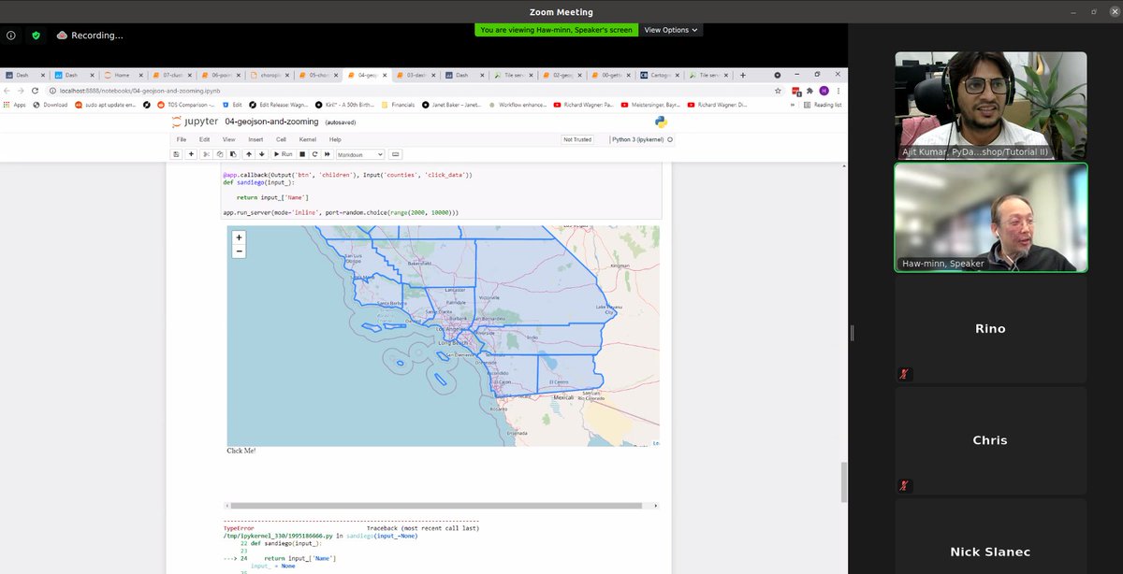The height and width of the screenshot is (574, 1123).
Task: Open a new browser tab
Action: click(743, 75)
